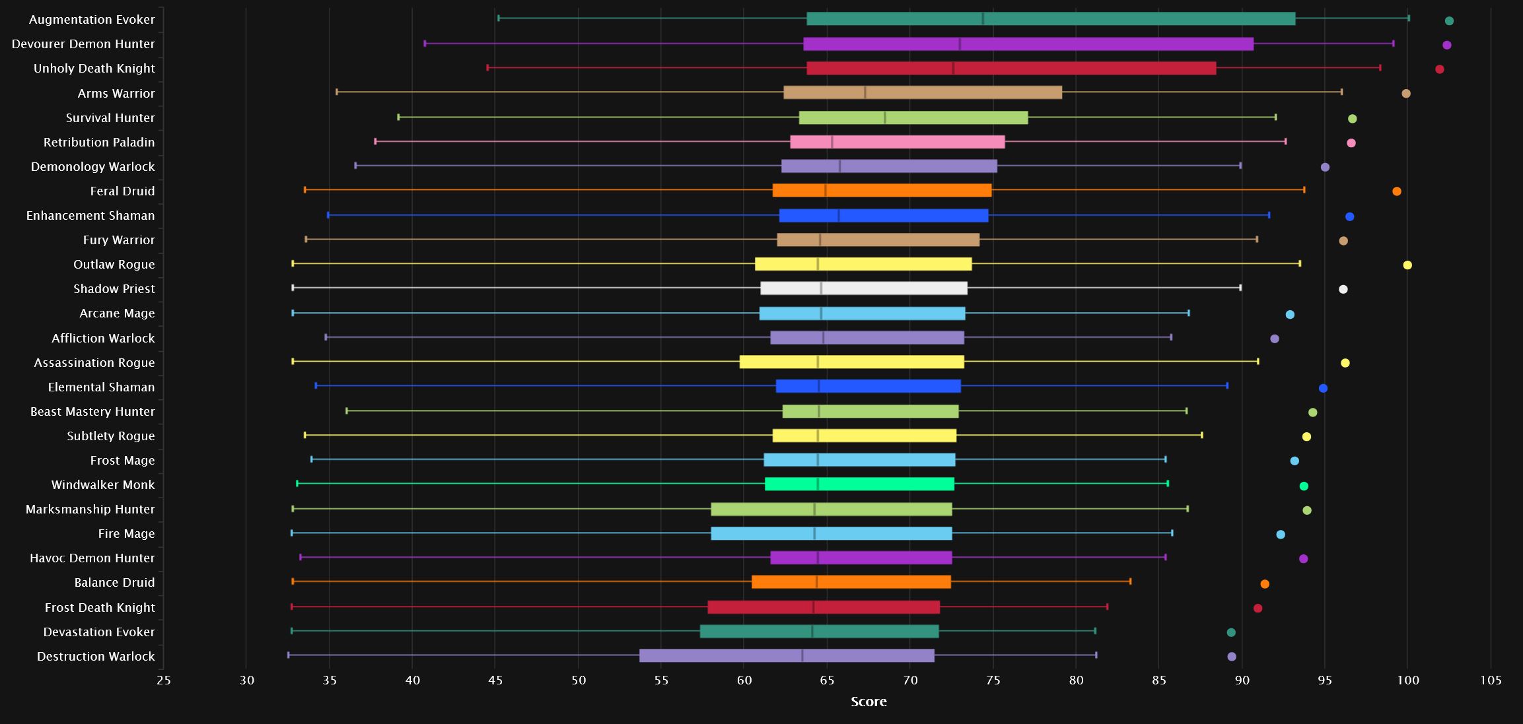Click the Unholy Death Knight outlier dot
Viewport: 1523px width, 724px height.
tap(1440, 70)
